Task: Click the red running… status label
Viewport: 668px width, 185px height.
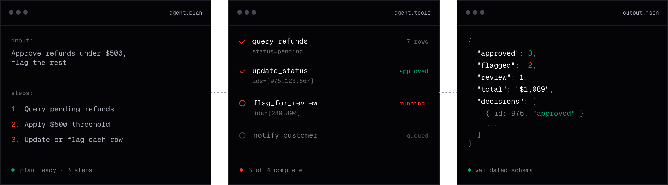Action: click(414, 103)
